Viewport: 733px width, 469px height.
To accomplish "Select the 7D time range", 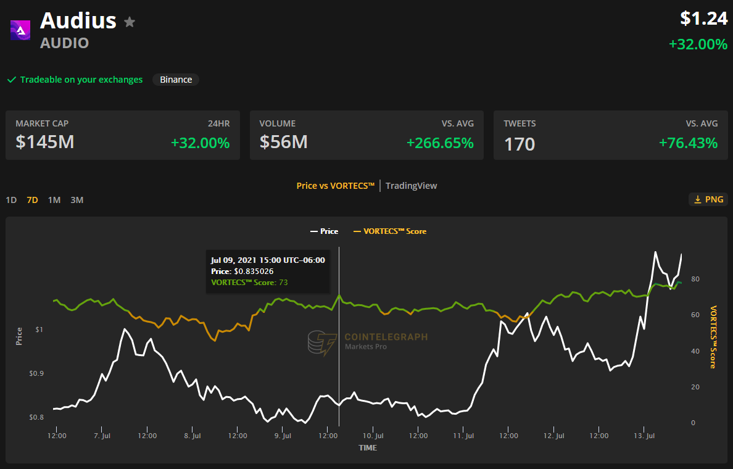I will click(x=32, y=200).
